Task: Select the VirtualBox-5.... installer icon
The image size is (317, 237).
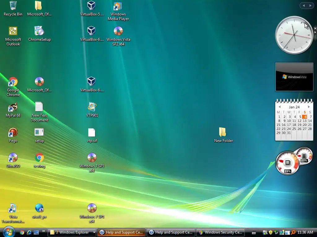Action: (x=92, y=8)
